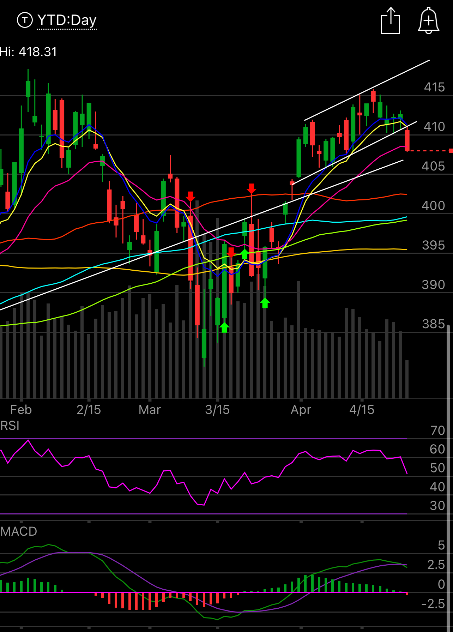The image size is (453, 632).
Task: Open the RSI indicator label
Action: pos(10,426)
